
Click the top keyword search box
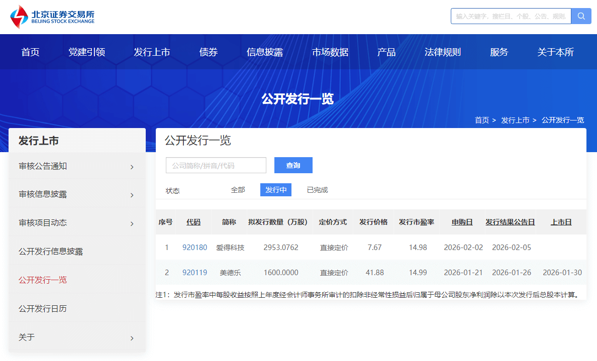tap(511, 16)
